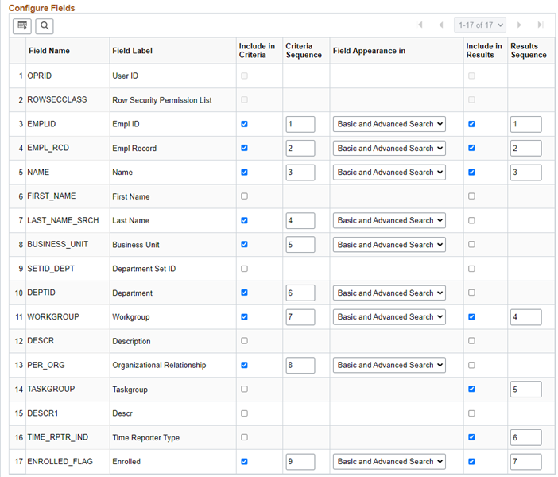Click Results Sequence field for EMPLID

click(526, 124)
